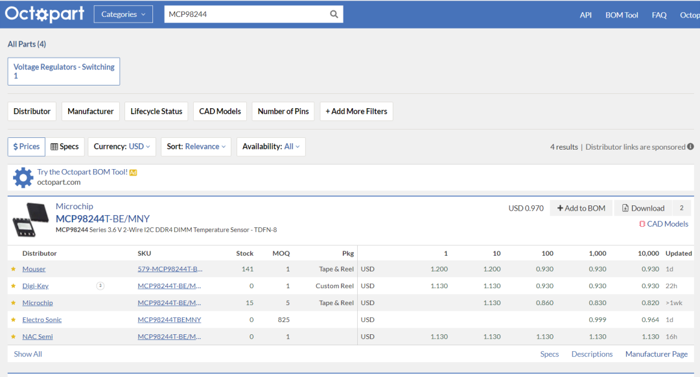
Task: Open Digi-Key SKU link MCP98244T-BE/M...
Action: click(x=169, y=286)
